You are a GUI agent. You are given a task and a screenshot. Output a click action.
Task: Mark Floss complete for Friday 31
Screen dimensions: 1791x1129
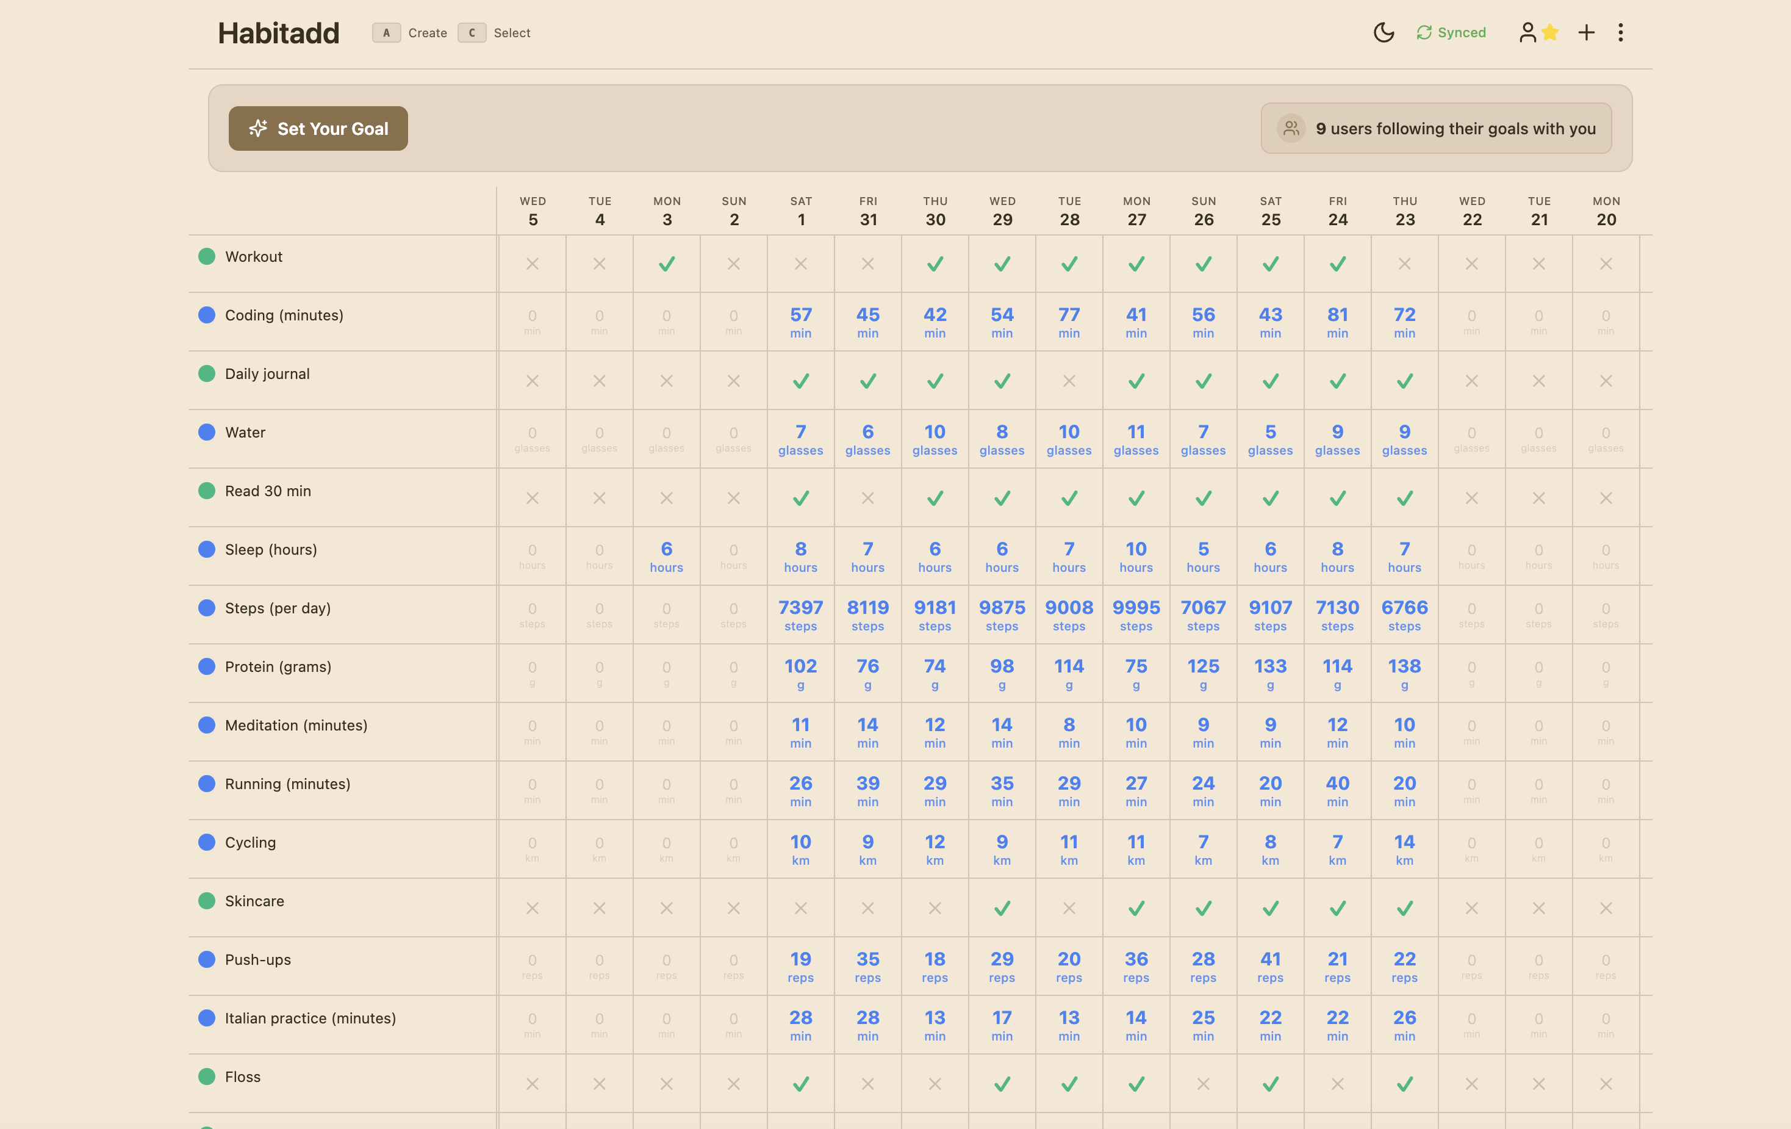(x=867, y=1084)
